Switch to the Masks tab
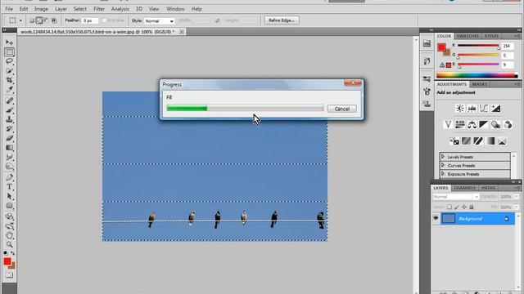Screen dimensions: 524x294 click(x=480, y=84)
